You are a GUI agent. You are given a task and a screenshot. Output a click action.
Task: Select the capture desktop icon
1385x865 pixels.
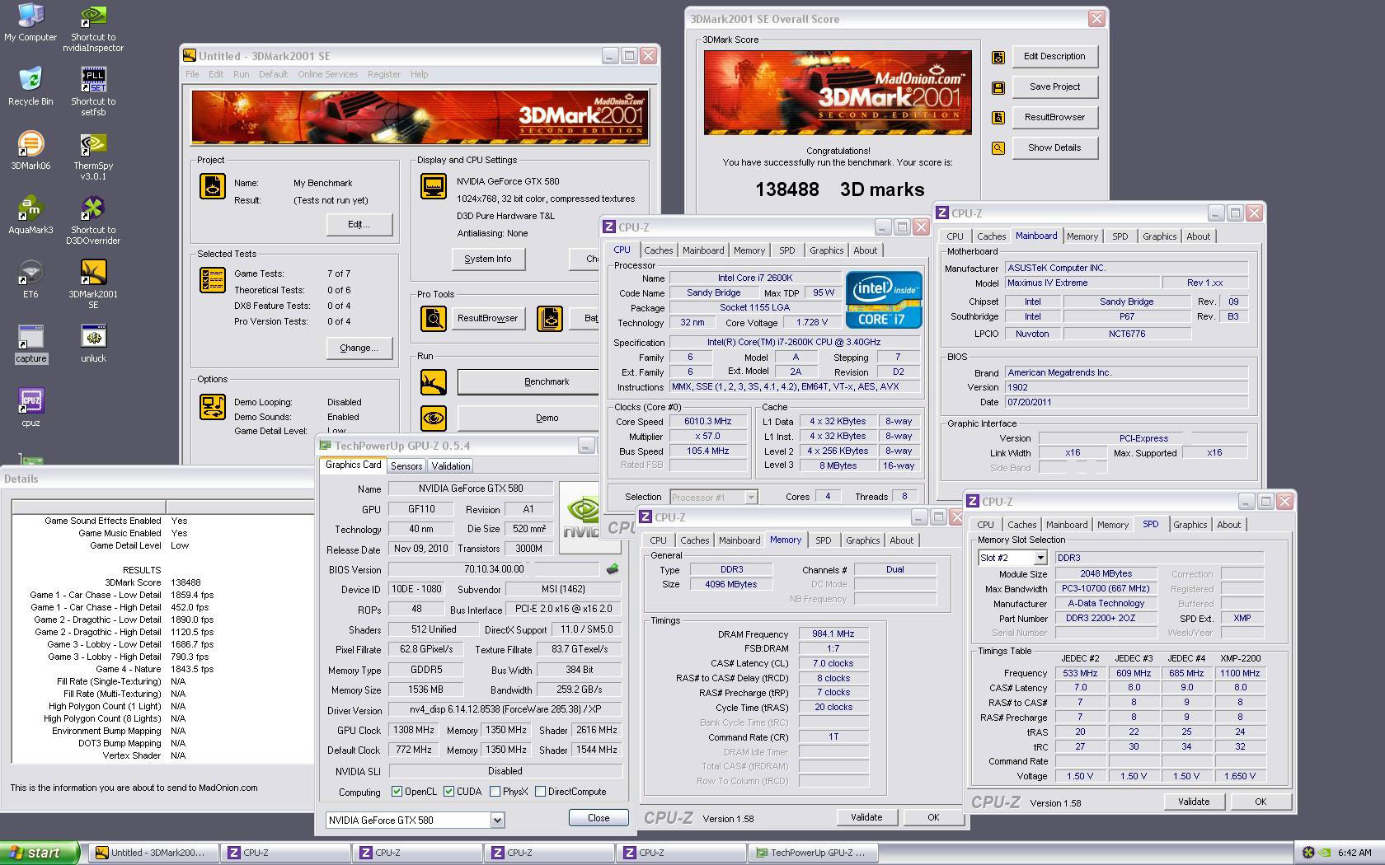(31, 344)
